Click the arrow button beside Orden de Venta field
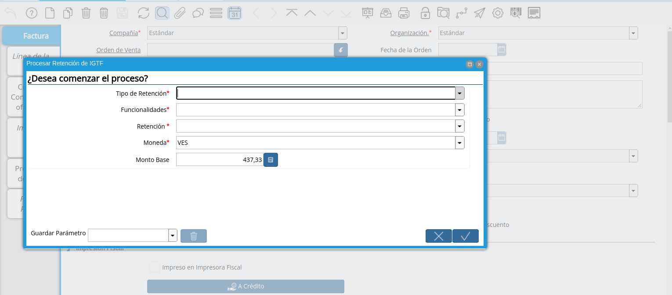 point(341,50)
